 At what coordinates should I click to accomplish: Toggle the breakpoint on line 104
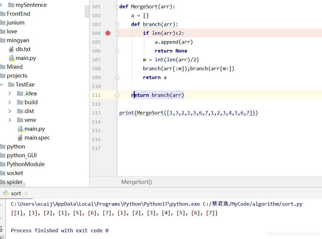108,33
